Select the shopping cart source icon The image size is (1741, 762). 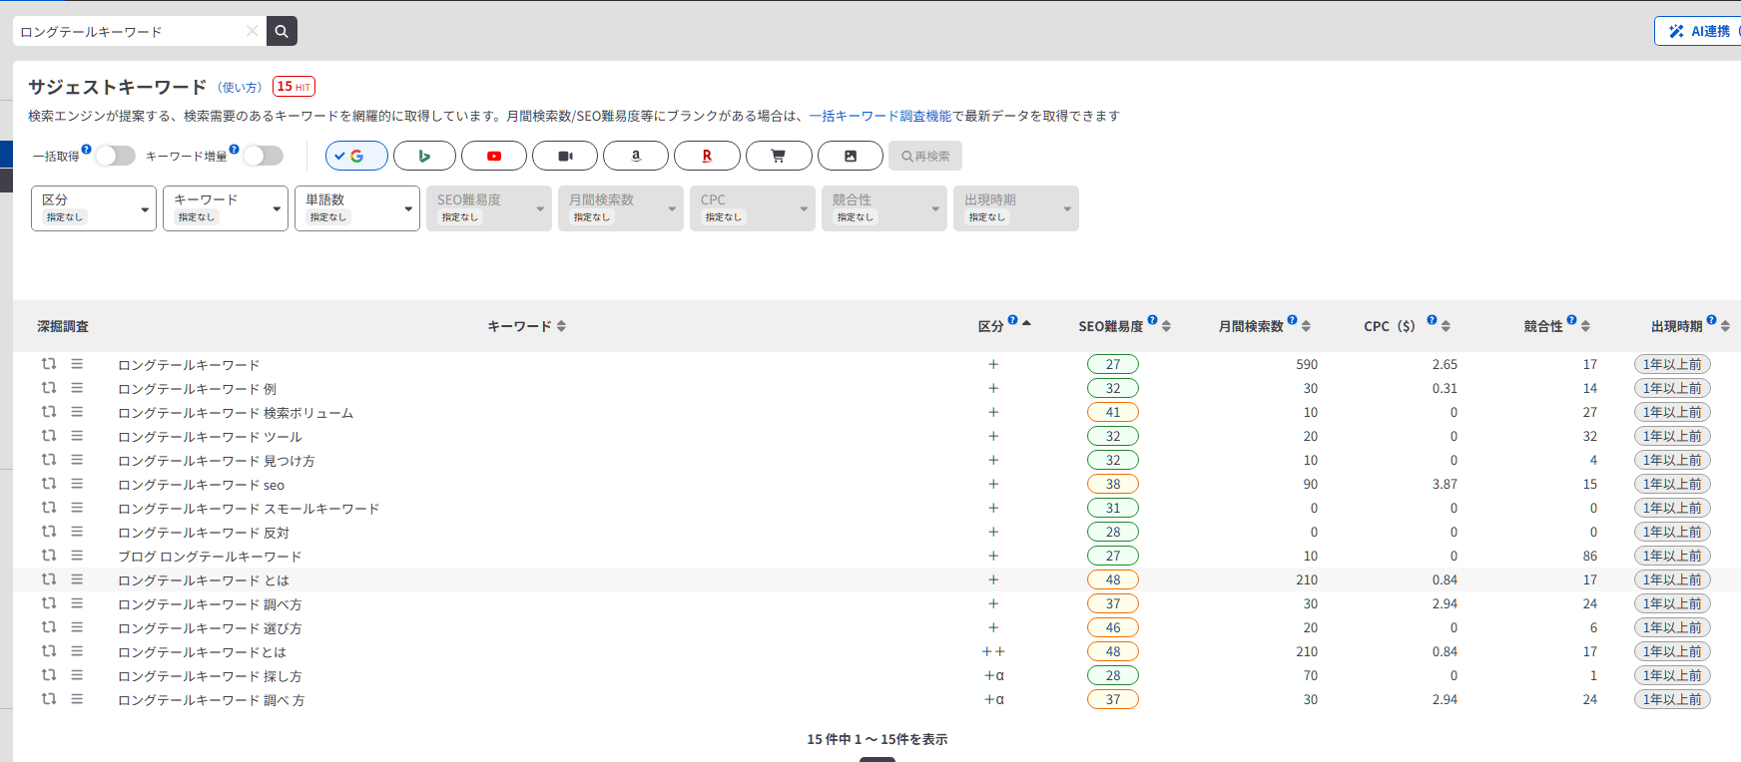pyautogui.click(x=779, y=156)
